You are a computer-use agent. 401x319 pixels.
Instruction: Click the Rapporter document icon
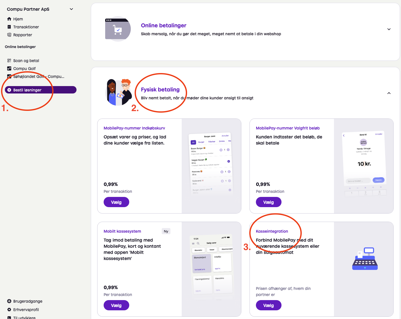click(x=9, y=35)
